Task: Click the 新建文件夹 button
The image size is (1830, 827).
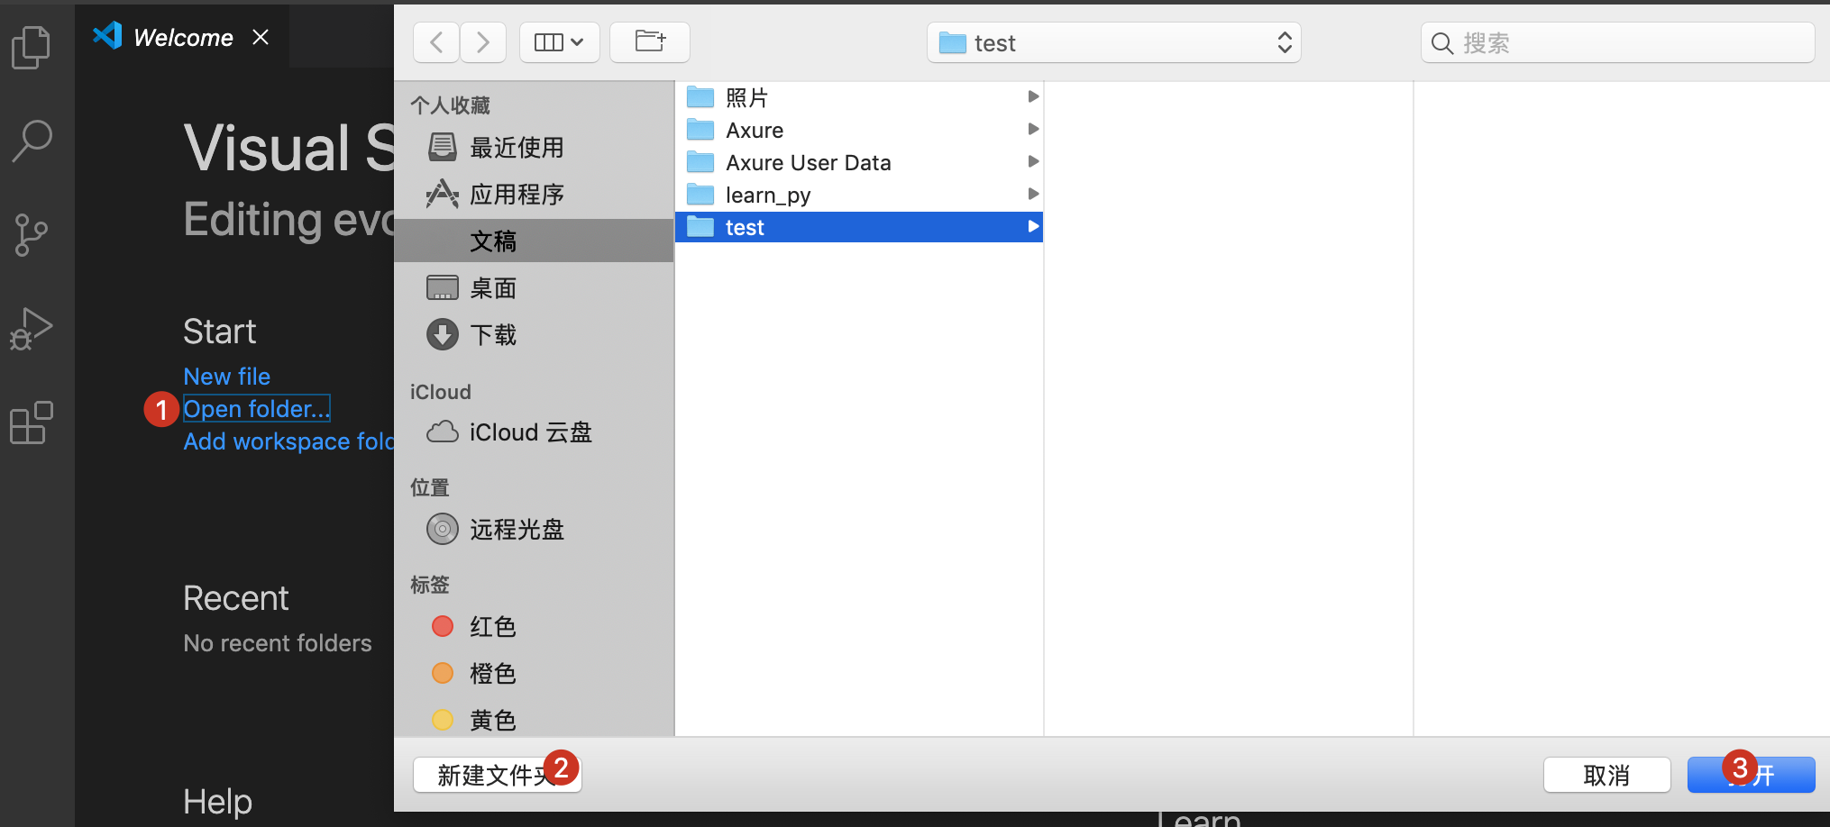Action: pyautogui.click(x=498, y=775)
